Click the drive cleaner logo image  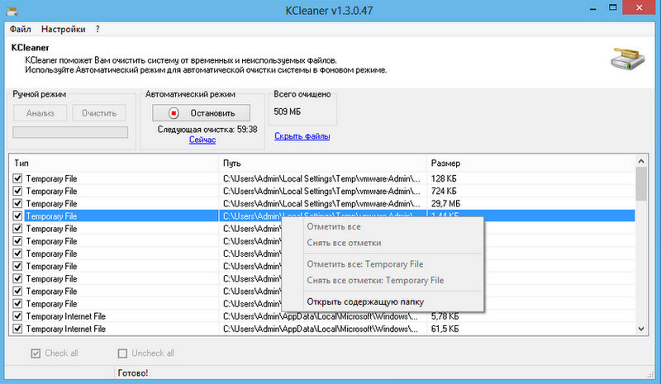point(628,59)
